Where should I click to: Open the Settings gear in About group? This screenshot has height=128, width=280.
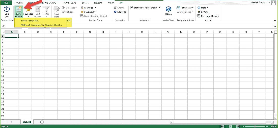click(199, 12)
